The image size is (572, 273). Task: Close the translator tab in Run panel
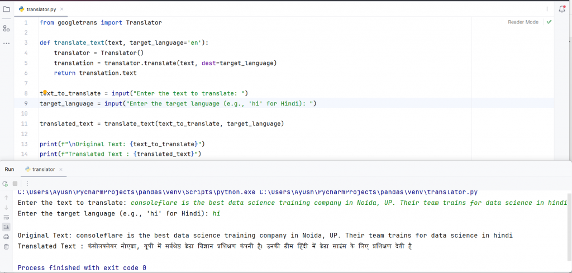click(61, 169)
